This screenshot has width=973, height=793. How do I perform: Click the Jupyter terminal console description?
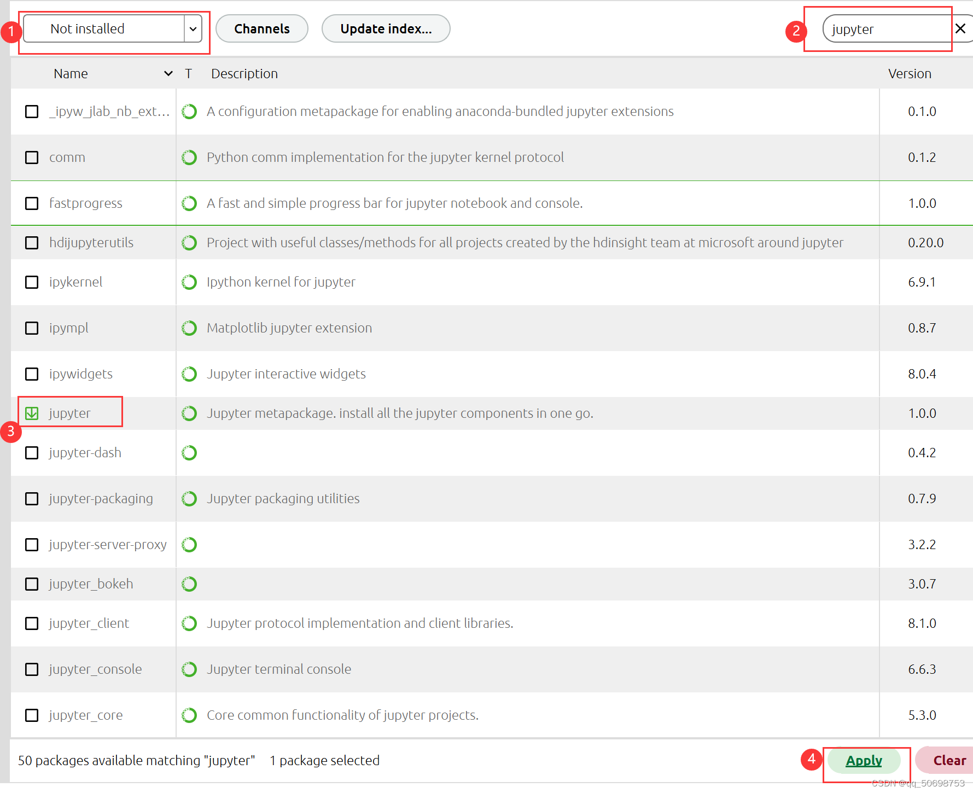coord(279,669)
